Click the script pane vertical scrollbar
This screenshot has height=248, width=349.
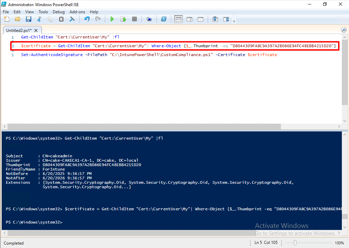(x=345, y=72)
